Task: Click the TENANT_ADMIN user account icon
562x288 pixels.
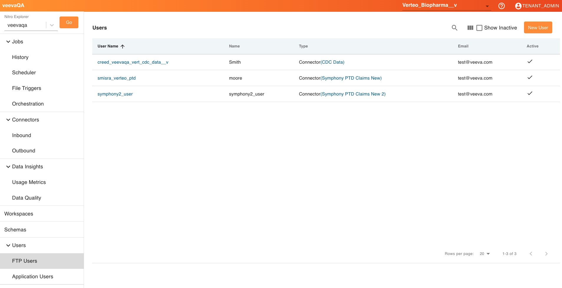Action: tap(518, 6)
